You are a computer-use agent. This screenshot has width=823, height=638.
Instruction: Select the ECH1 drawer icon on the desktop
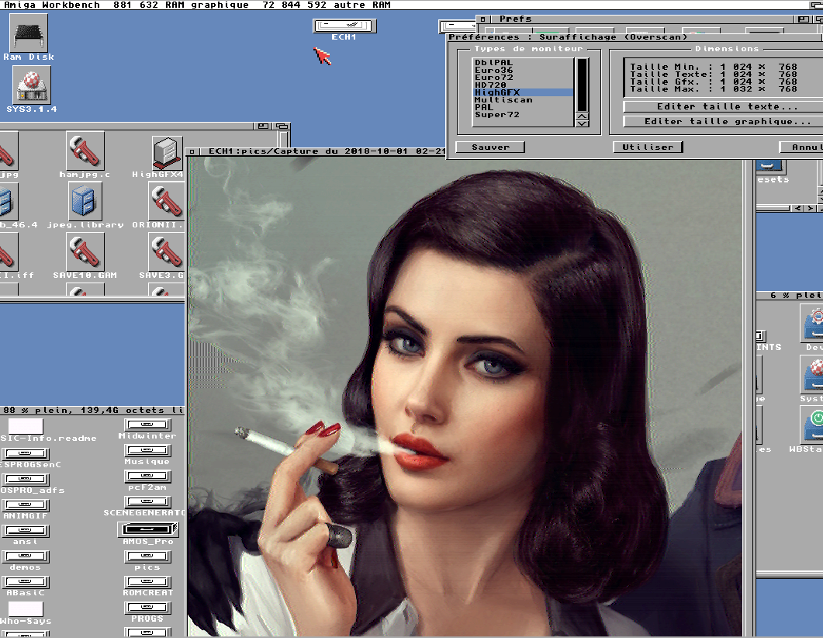click(344, 26)
